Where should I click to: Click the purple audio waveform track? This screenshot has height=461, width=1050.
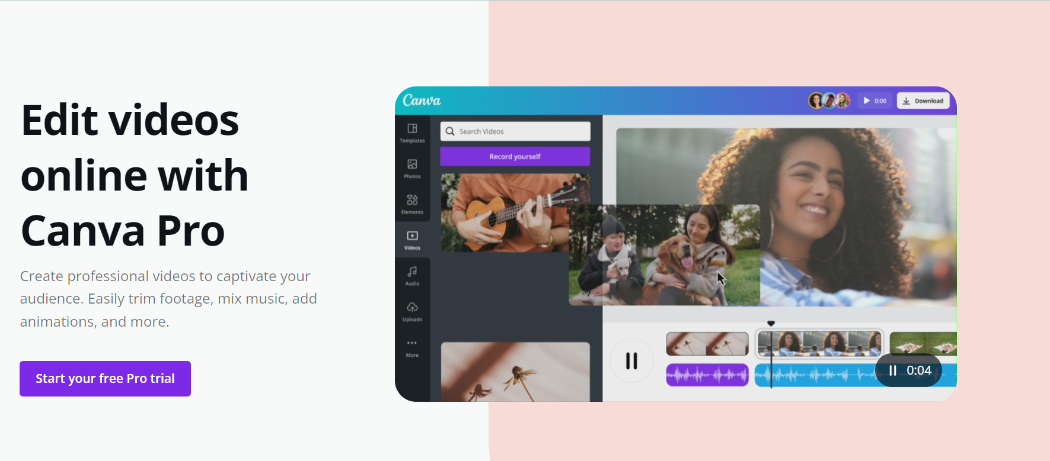pos(707,375)
